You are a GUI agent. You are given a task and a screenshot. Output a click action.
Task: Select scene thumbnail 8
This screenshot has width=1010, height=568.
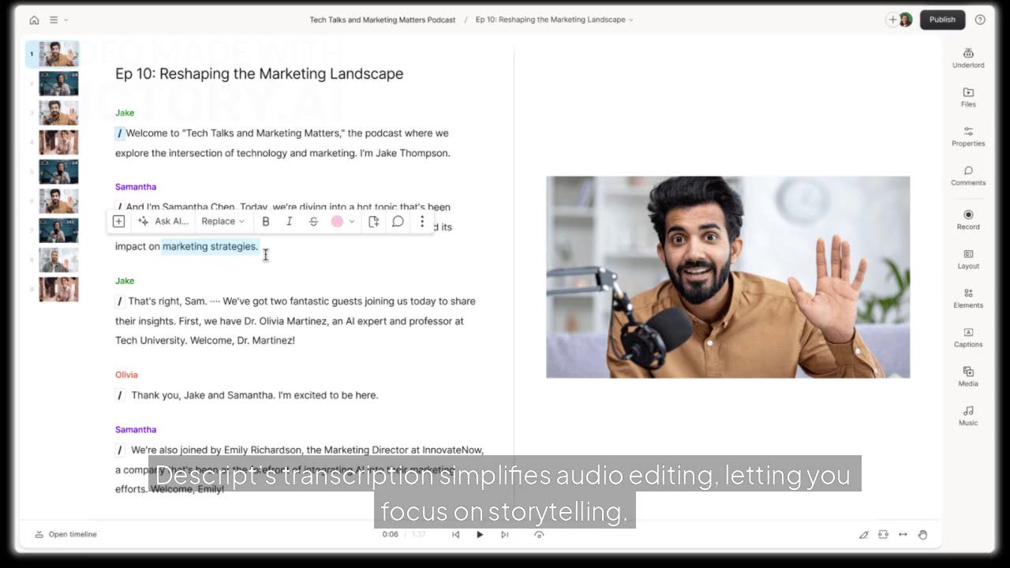tap(58, 260)
